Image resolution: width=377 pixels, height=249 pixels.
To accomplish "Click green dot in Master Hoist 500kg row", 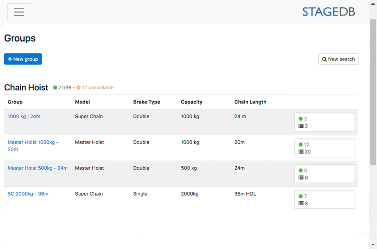I will pos(301,171).
